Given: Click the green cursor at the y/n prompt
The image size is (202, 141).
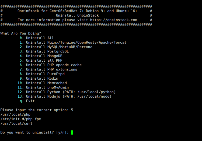Looking at the screenshot, I should tap(72, 132).
